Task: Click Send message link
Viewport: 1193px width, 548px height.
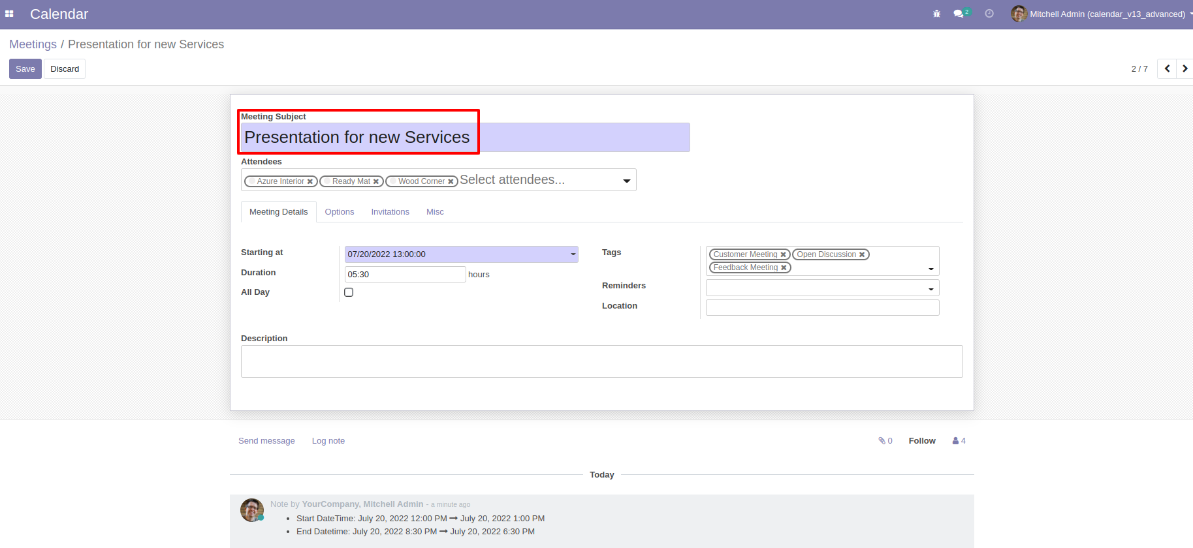Action: coord(266,441)
